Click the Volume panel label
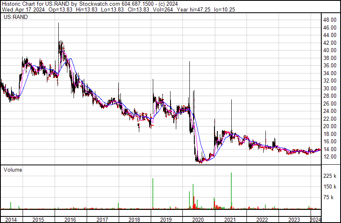This screenshot has width=341, height=223. point(13,170)
